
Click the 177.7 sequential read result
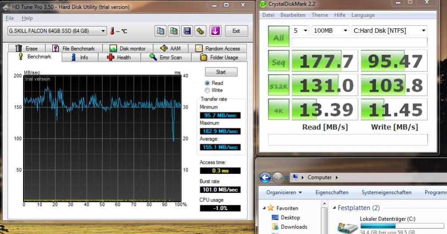click(325, 61)
